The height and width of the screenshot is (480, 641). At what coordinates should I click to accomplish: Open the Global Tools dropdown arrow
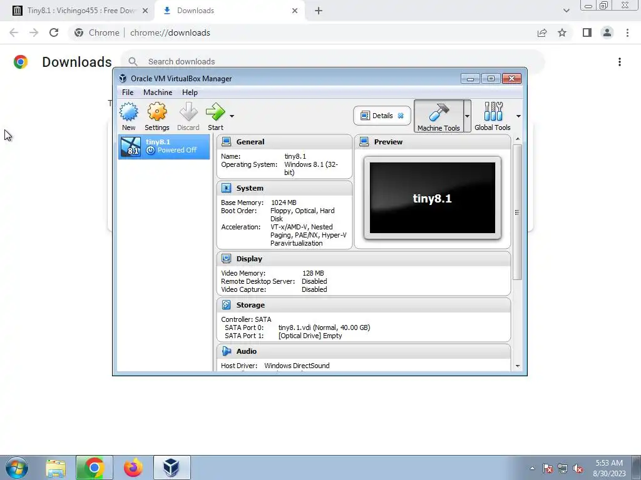coord(518,116)
